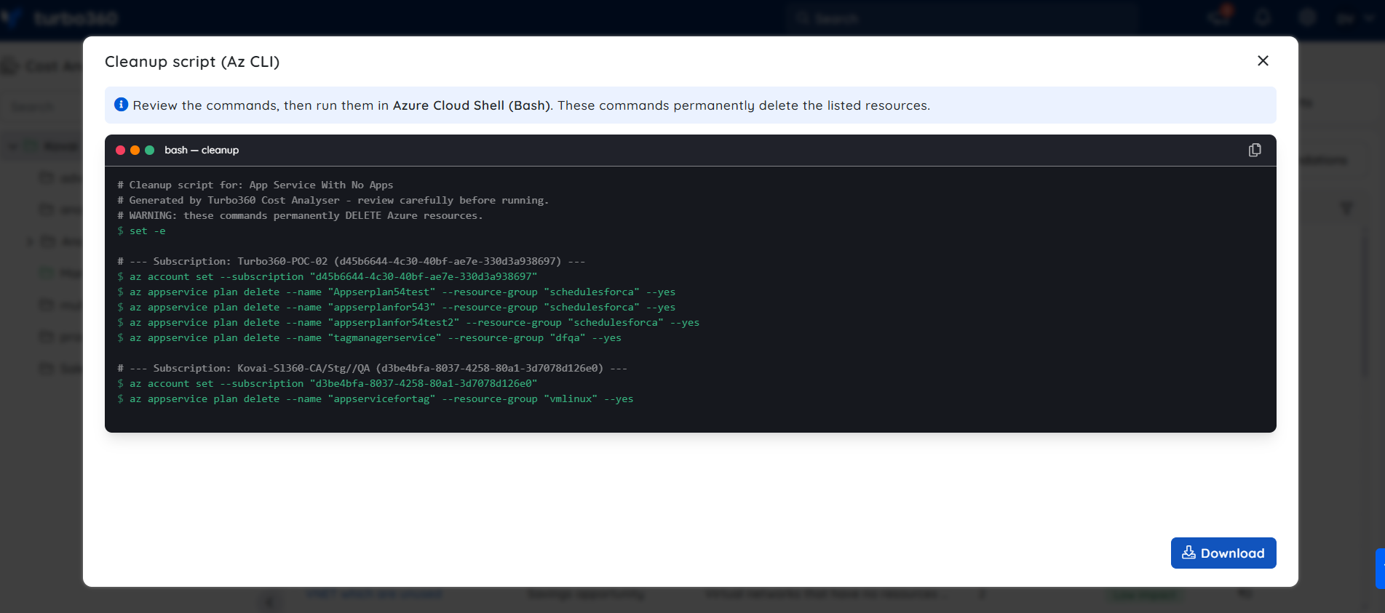Screen dimensions: 1385x613
Task: Click the 'Cleanup script (Az CLI)' heading
Action: click(x=192, y=62)
